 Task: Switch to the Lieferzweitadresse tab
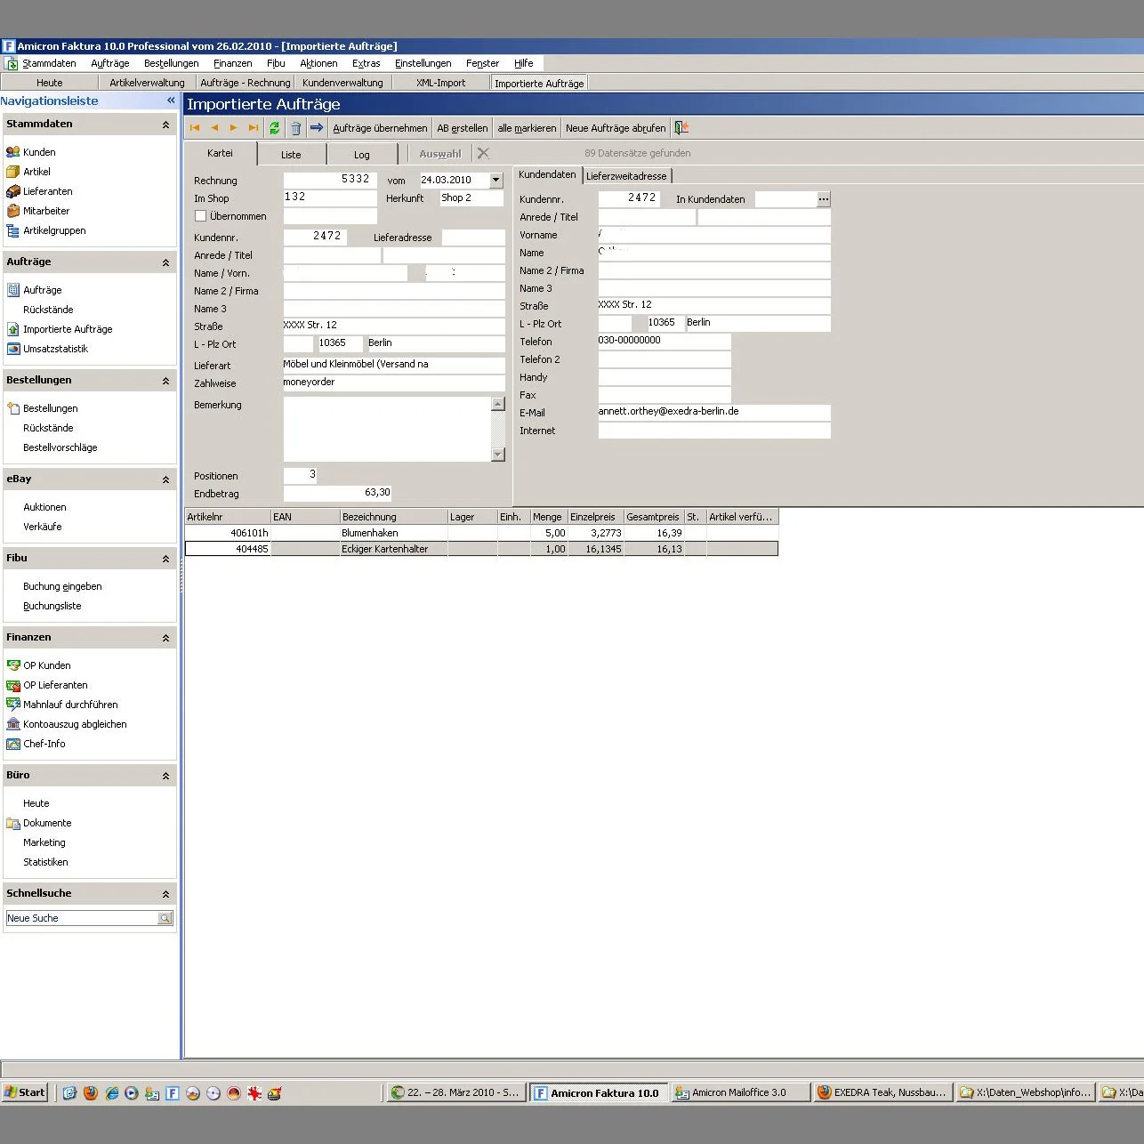(x=626, y=175)
